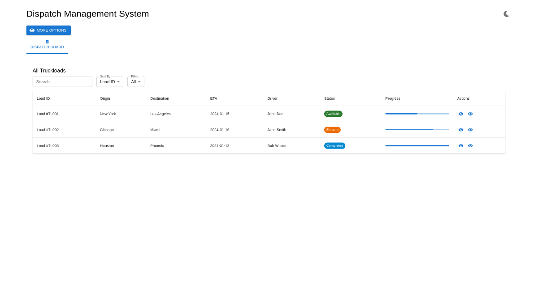Click the Load ID column header
Image resolution: width=538 pixels, height=282 pixels.
tap(43, 98)
